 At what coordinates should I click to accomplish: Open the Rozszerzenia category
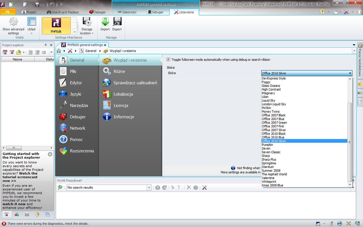[x=77, y=151]
